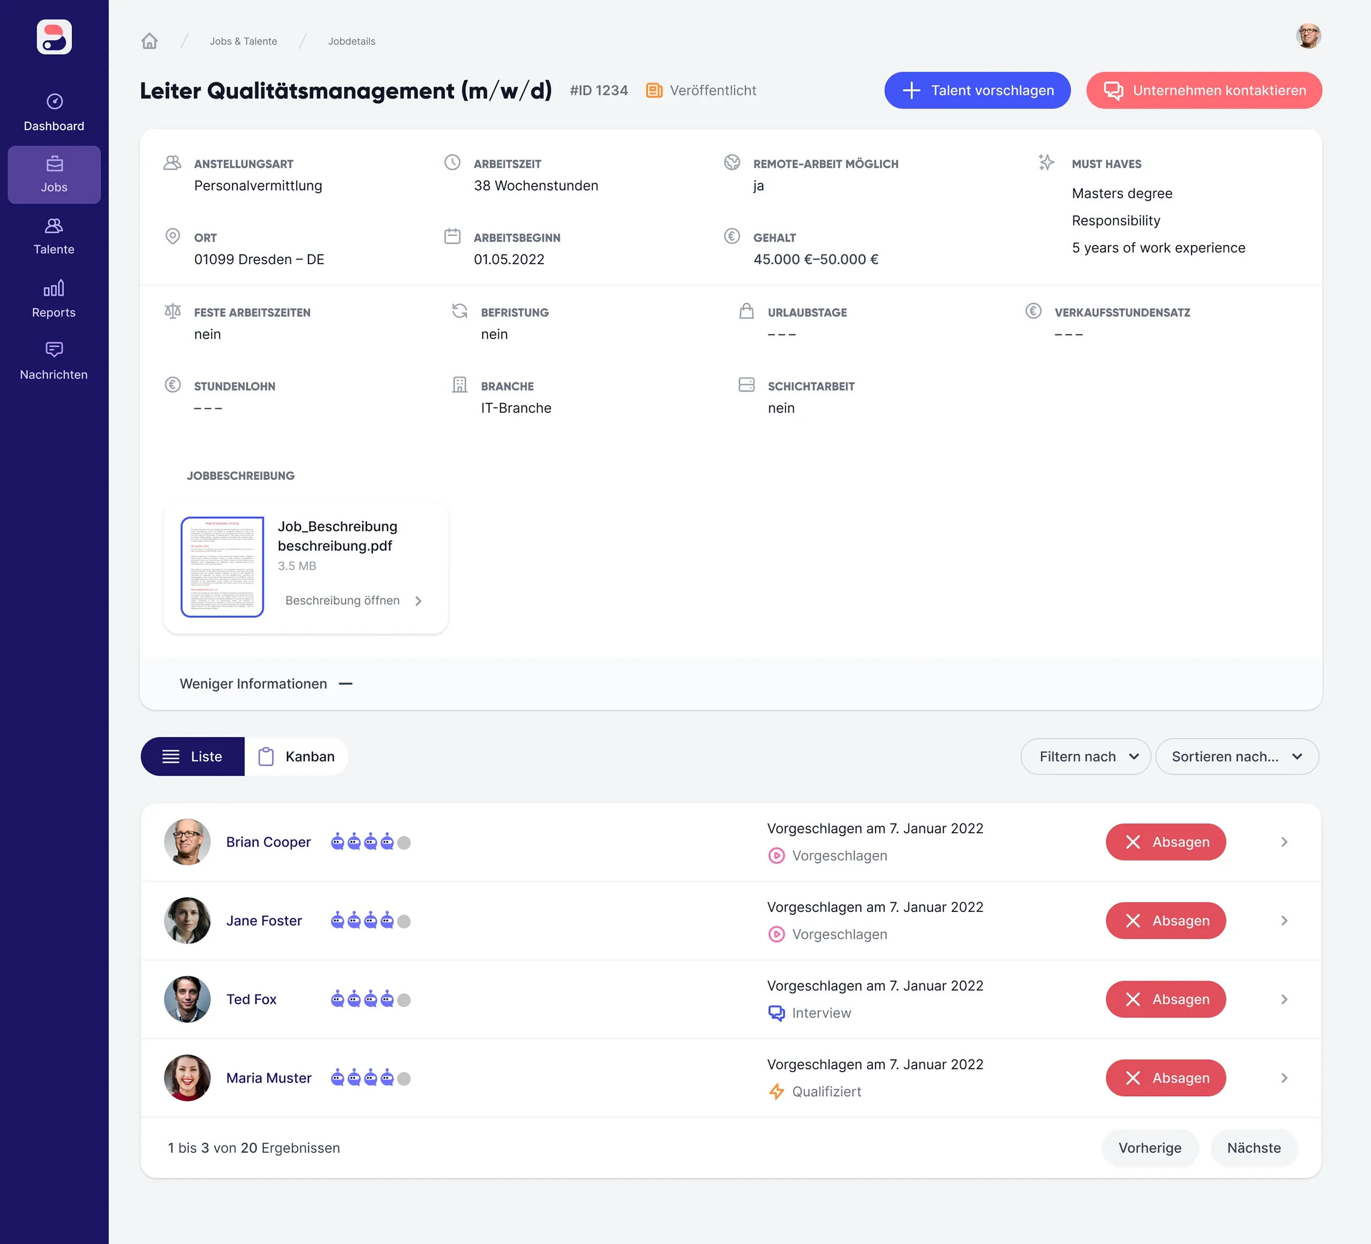The width and height of the screenshot is (1371, 1244).
Task: Open user profile avatar top right
Action: pos(1307,36)
